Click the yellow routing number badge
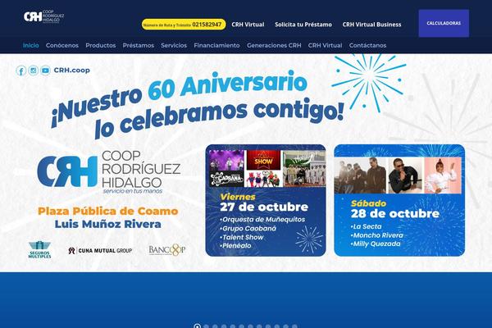 coord(184,25)
